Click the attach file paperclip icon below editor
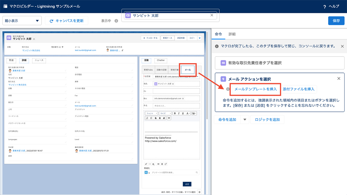Viewport: 347px width, 195px height. (x=146, y=164)
